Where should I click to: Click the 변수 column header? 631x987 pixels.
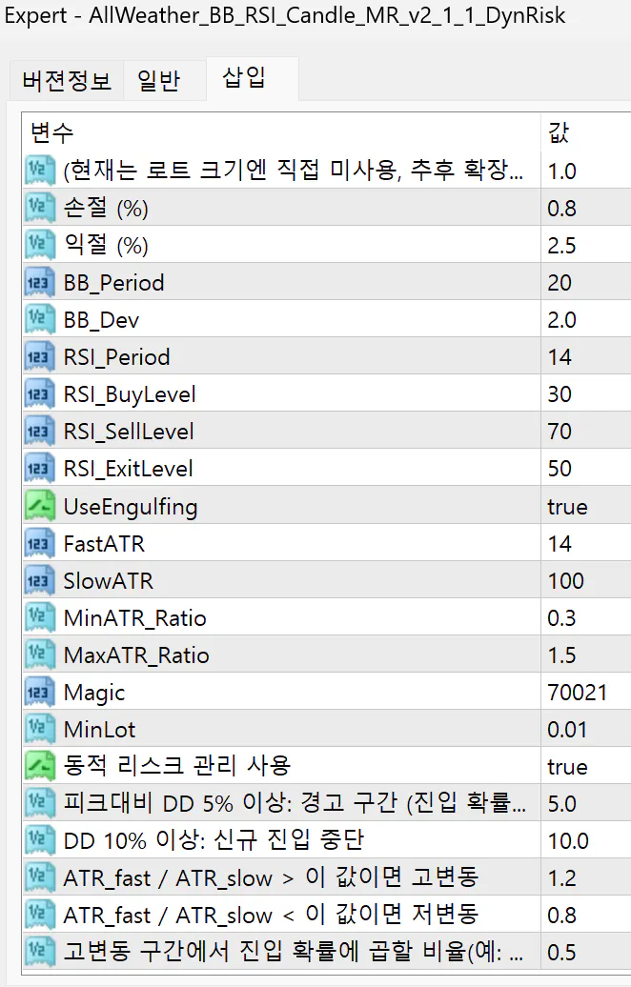(52, 132)
